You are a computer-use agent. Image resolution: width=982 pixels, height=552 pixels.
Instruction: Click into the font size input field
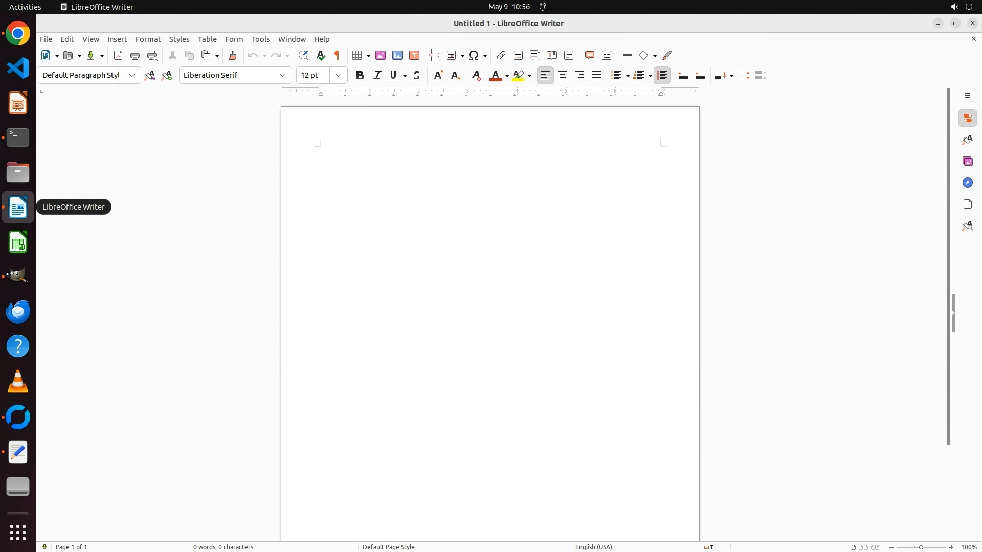[x=313, y=76]
